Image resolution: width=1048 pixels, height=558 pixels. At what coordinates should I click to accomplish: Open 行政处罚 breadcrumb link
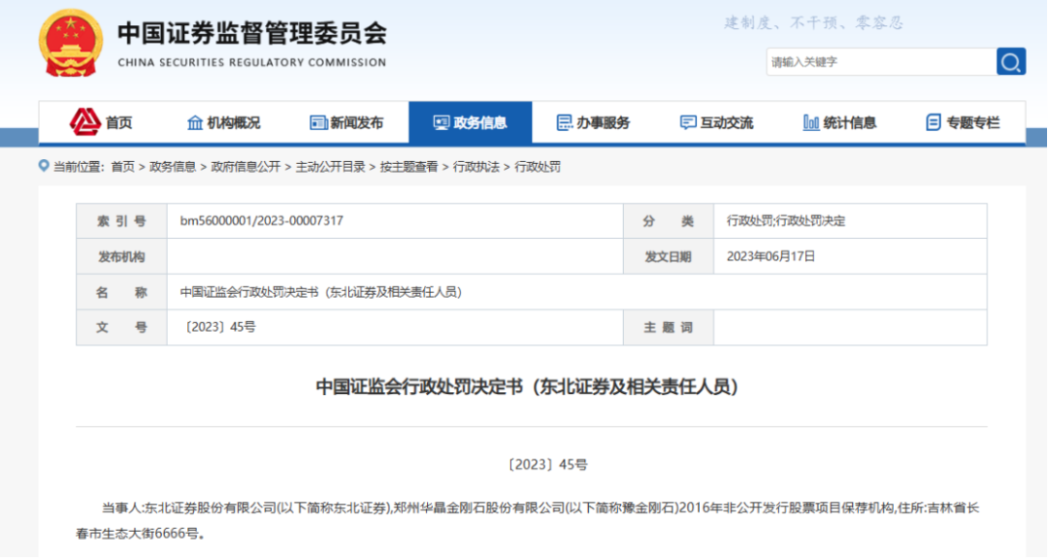[x=538, y=167]
